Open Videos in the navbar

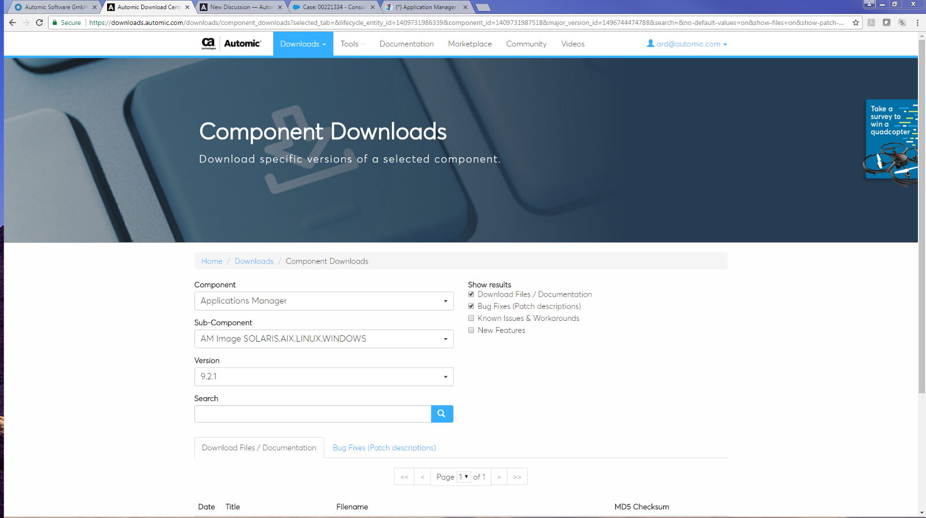573,44
